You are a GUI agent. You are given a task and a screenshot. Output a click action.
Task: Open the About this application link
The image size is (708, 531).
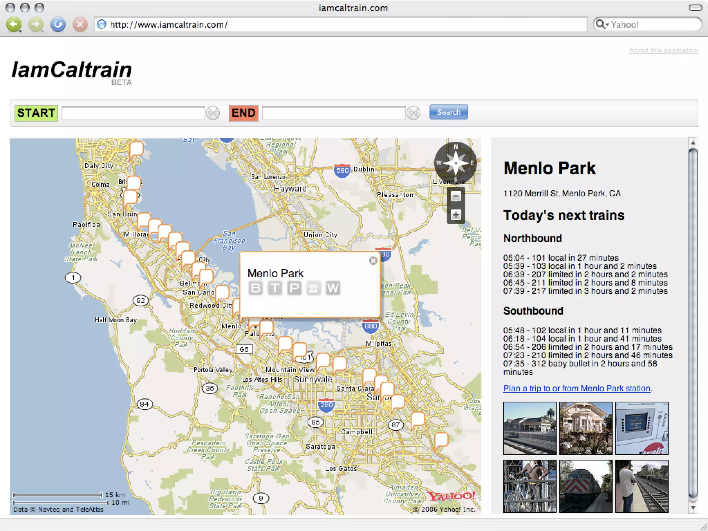pos(663,50)
